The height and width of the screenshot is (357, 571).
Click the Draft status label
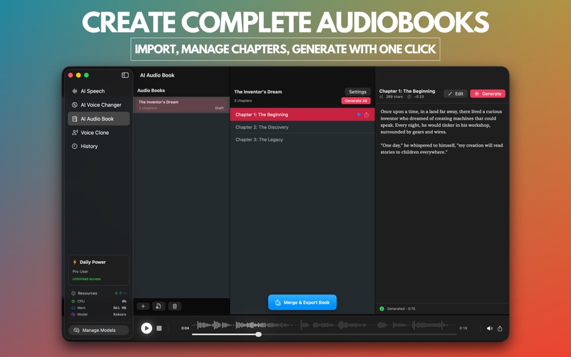click(219, 108)
